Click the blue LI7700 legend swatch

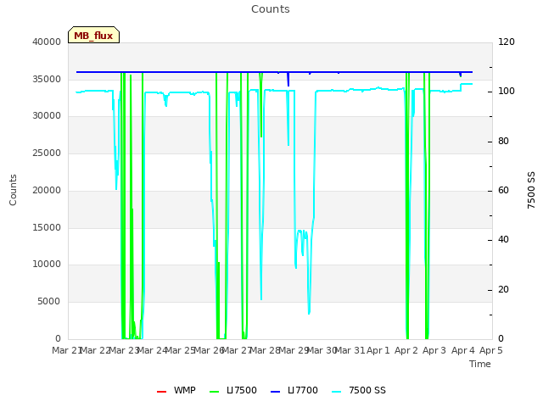(275, 392)
